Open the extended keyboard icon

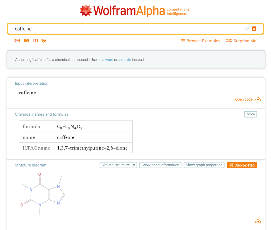tap(17, 41)
